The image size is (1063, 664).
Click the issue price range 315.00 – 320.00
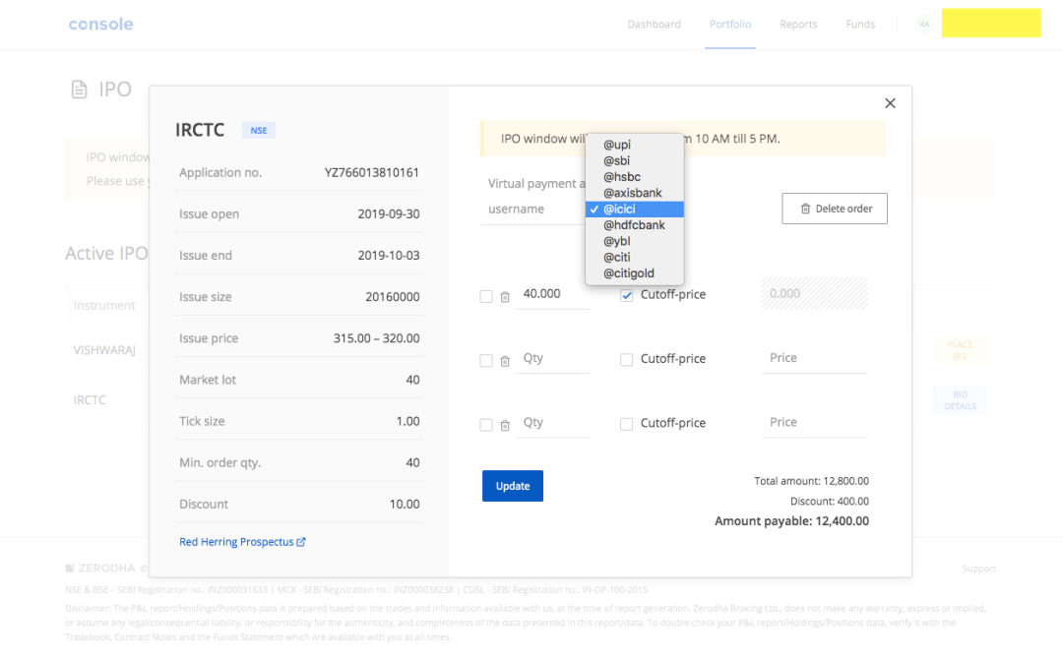click(376, 338)
